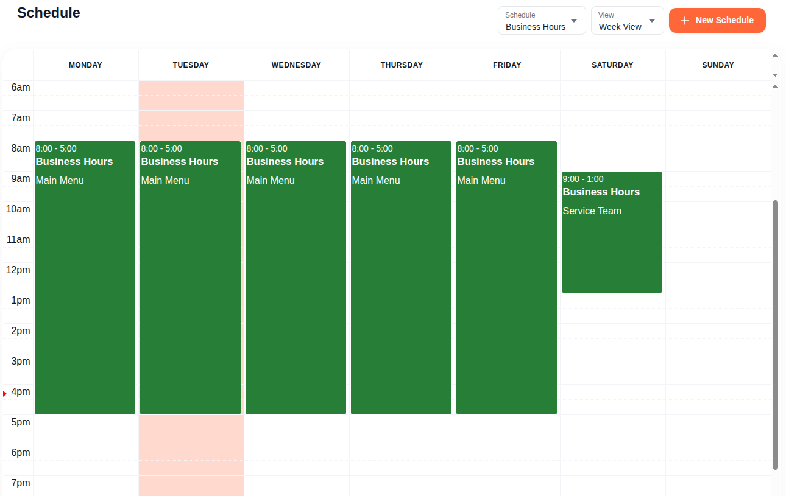Viewport: 786px width, 496px height.
Task: Open Friday's Business Hours event
Action: (x=506, y=278)
